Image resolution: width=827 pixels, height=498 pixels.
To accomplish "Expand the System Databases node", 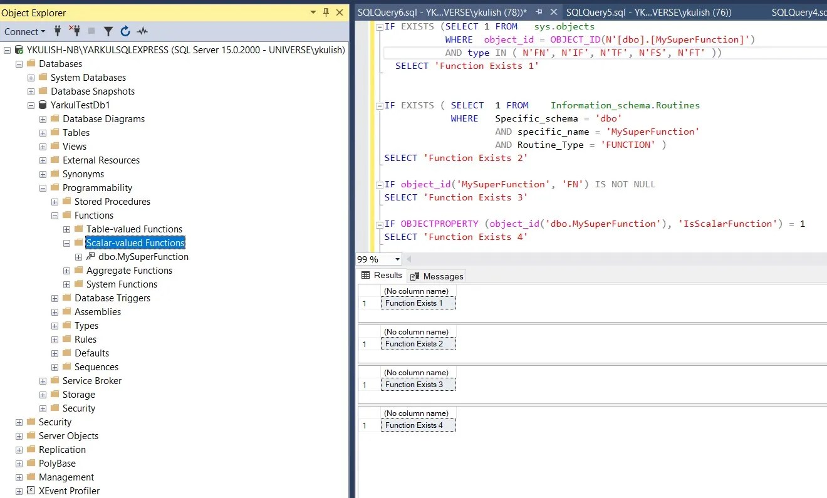I will (31, 78).
